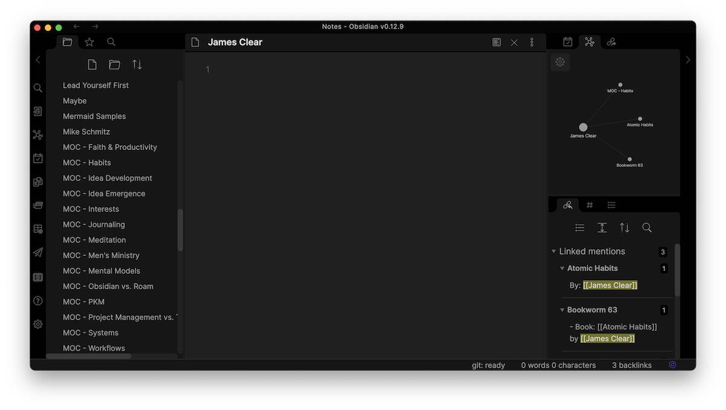Switch to the calendar tab in right sidebar
726x410 pixels.
tap(567, 42)
